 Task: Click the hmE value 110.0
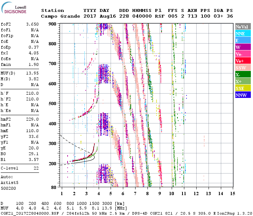click(32, 131)
